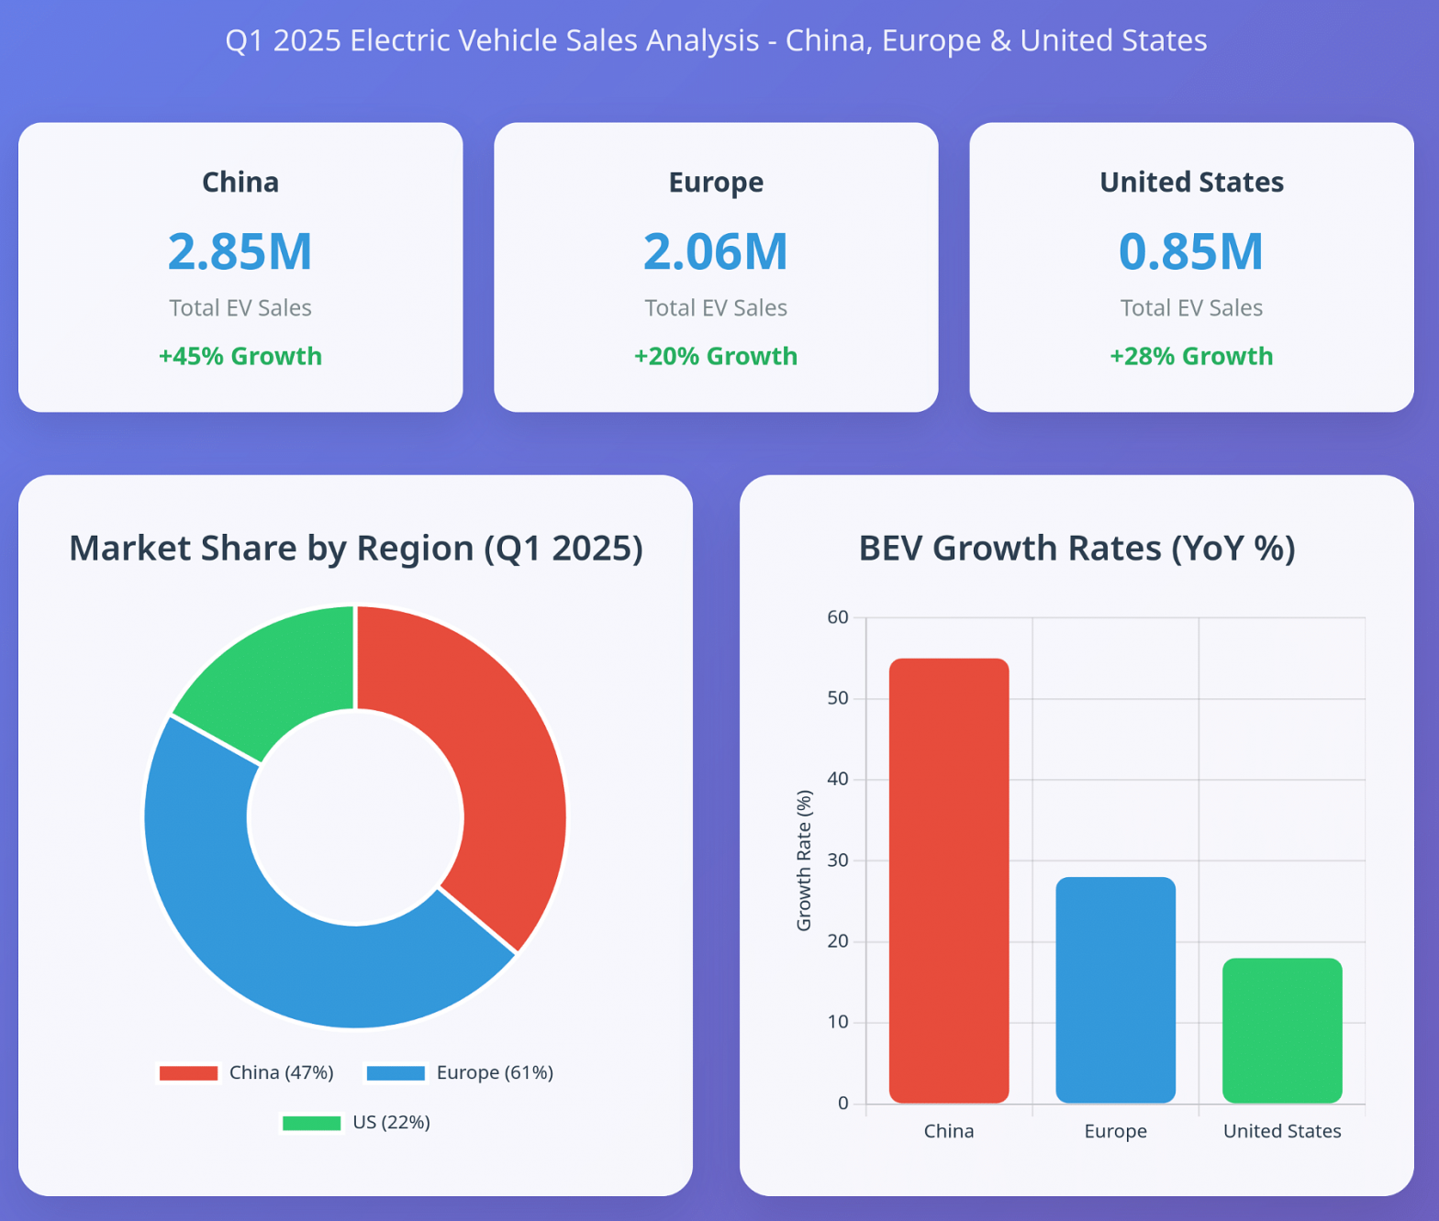The width and height of the screenshot is (1439, 1221).
Task: Toggle the Europe (61%) legend entry
Action: click(460, 1072)
